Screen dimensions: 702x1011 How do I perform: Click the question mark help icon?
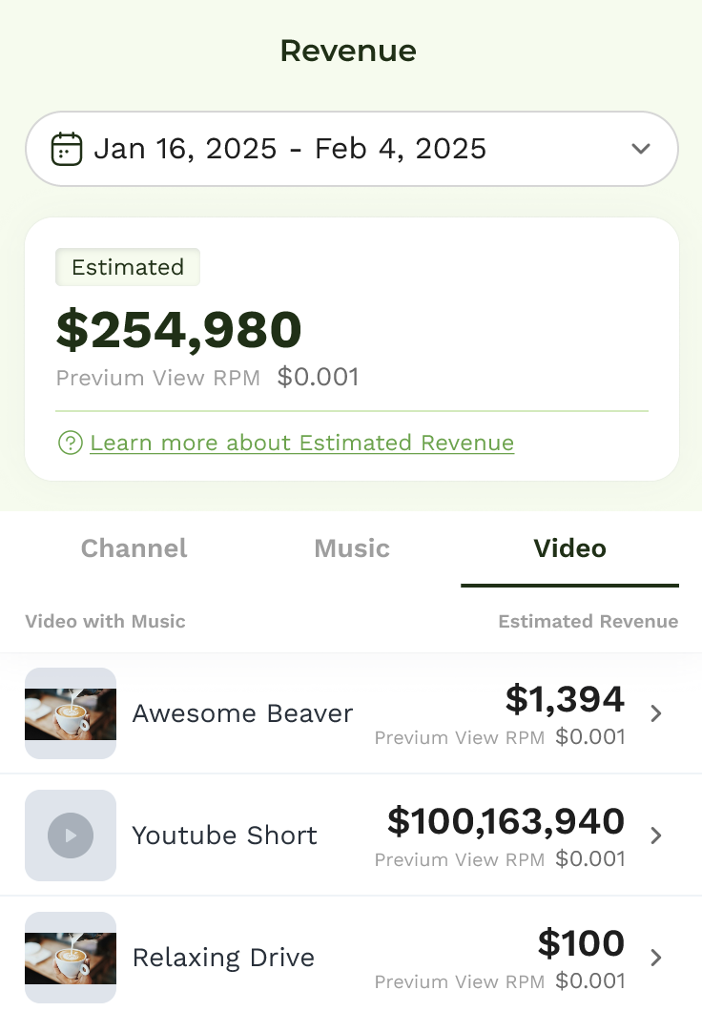tap(70, 443)
